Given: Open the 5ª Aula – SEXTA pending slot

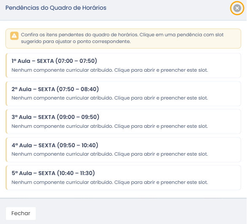Looking at the screenshot, I should point(123,178).
